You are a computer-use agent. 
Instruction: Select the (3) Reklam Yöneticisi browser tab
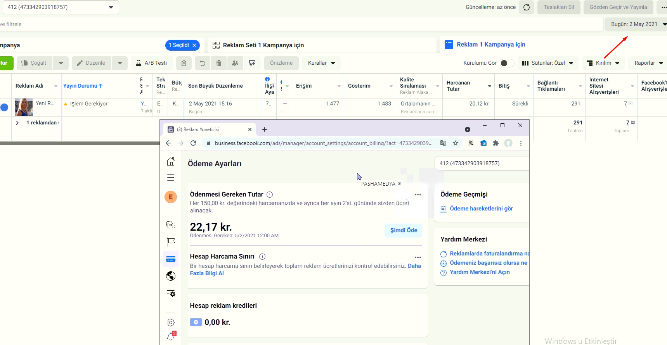[x=210, y=129]
